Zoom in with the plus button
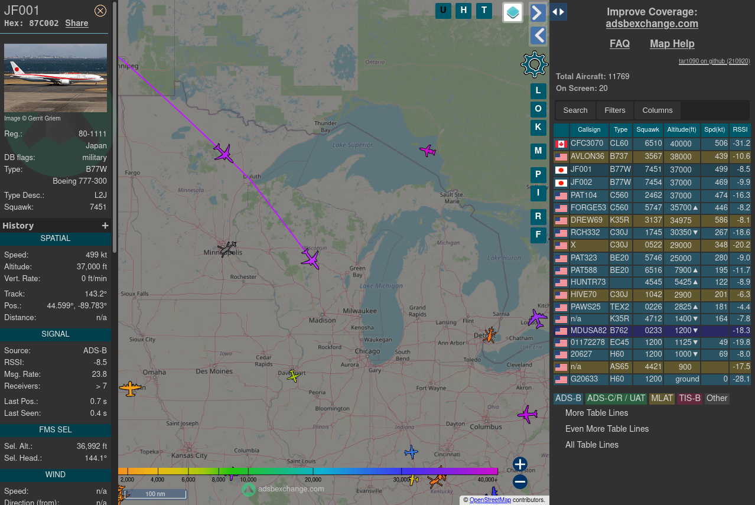The height and width of the screenshot is (505, 755). pos(520,464)
